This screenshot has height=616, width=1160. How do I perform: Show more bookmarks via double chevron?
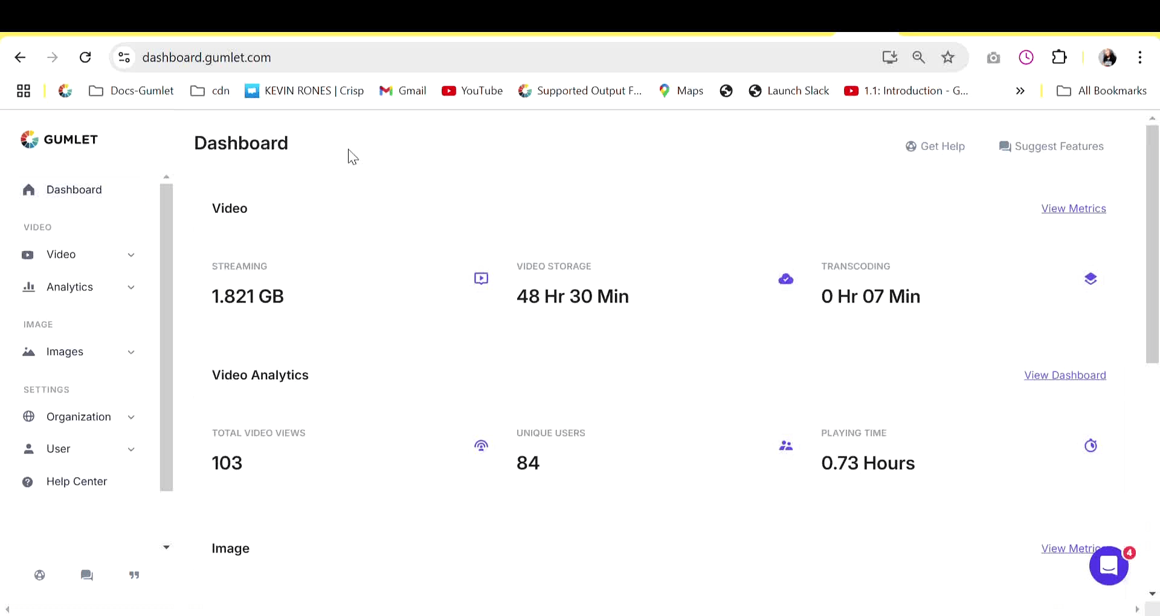1020,91
